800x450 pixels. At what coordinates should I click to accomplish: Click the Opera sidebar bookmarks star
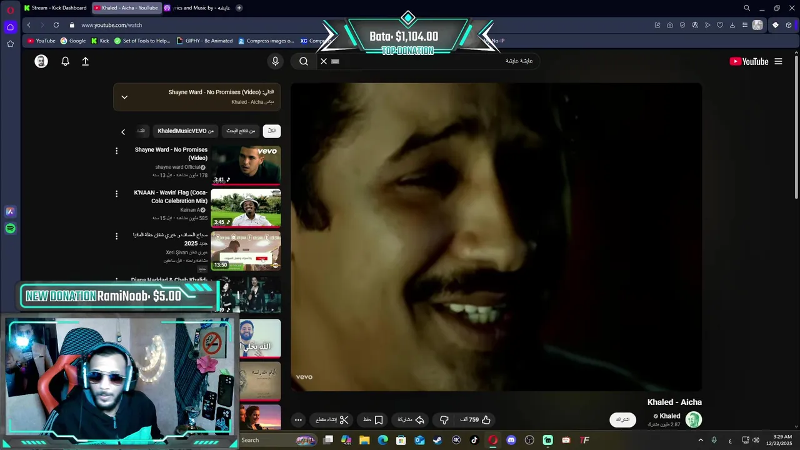pyautogui.click(x=10, y=44)
